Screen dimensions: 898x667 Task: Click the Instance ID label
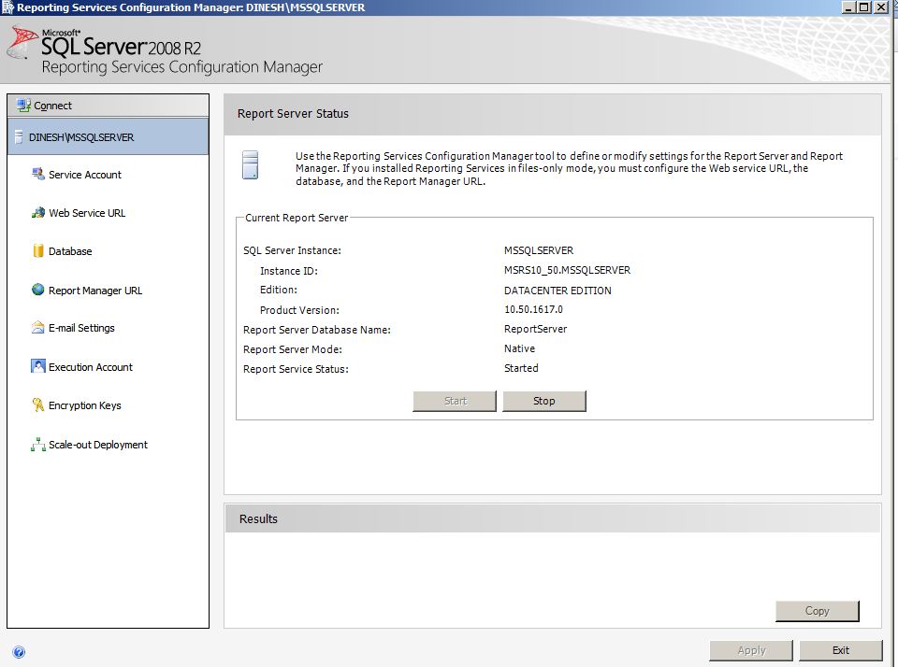tap(289, 271)
